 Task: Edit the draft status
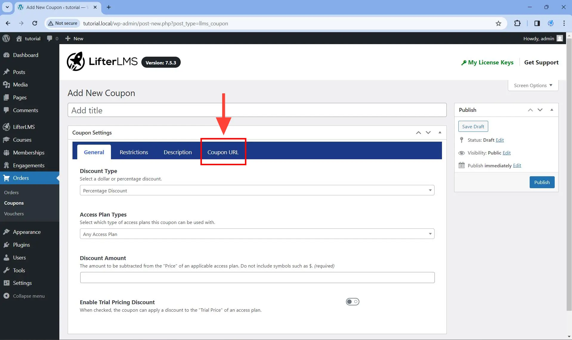[x=500, y=140]
